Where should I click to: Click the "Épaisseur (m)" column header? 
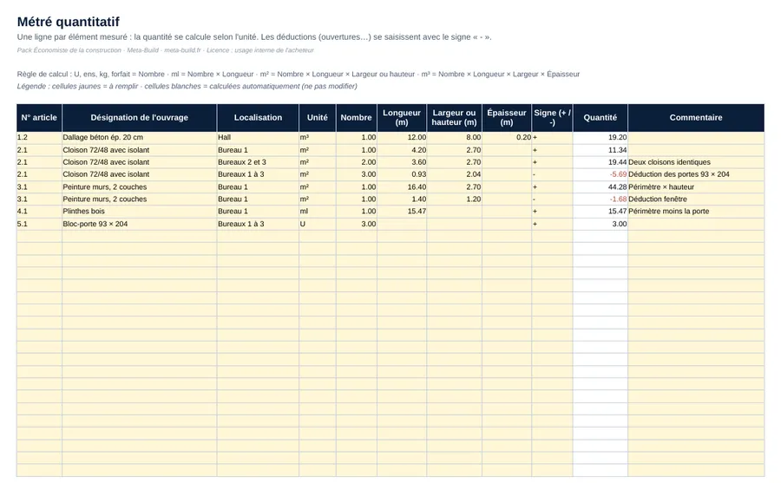pos(507,118)
